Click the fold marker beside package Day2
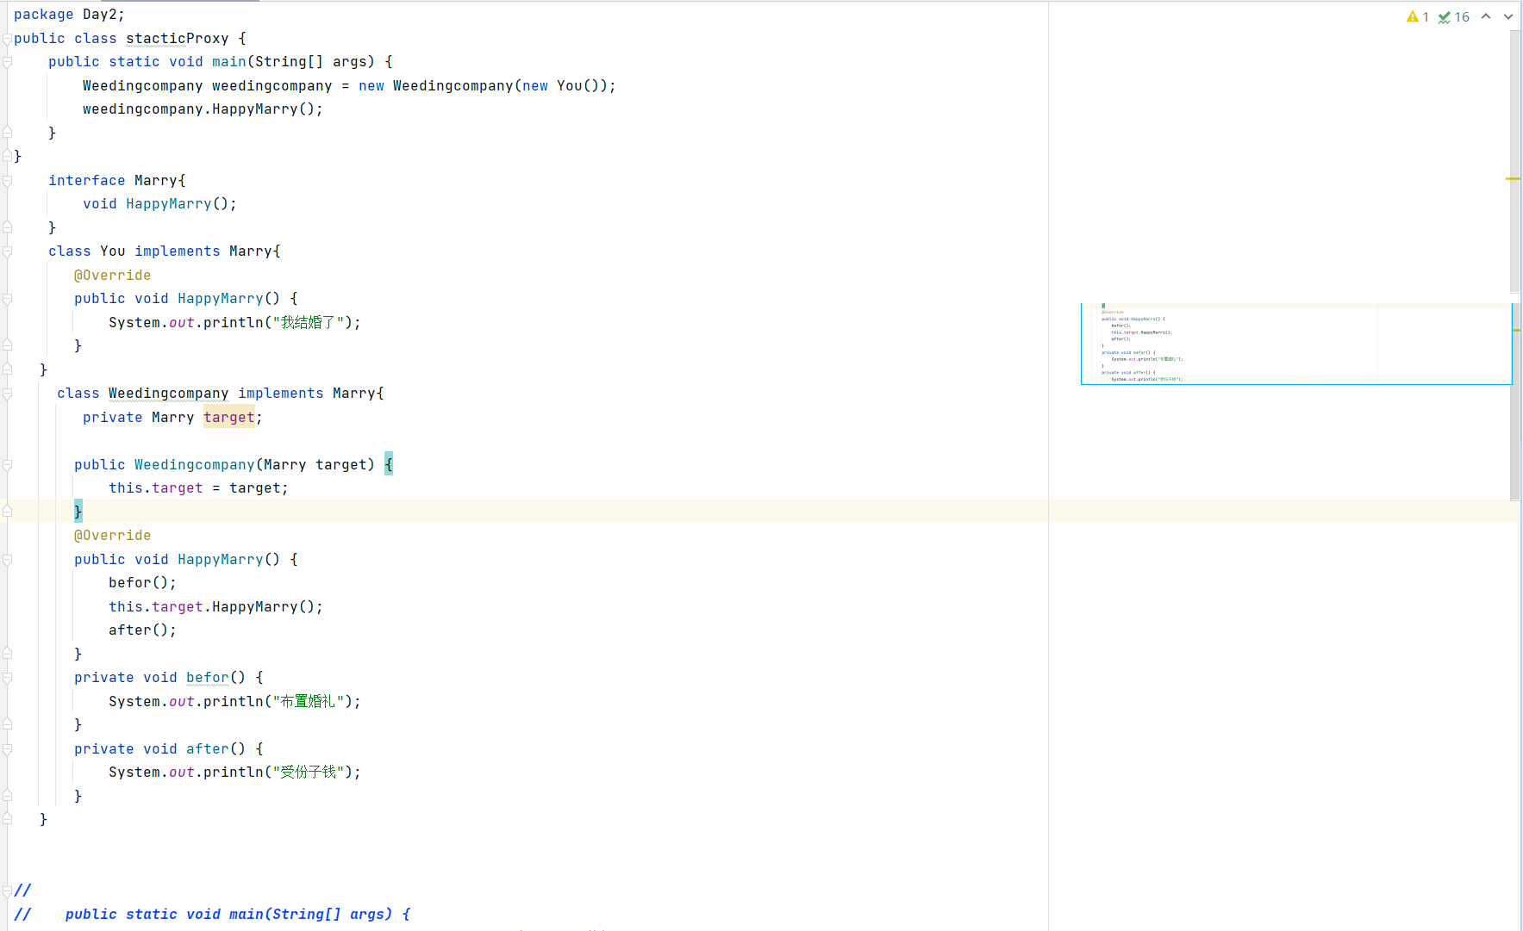1523x931 pixels. [7, 14]
